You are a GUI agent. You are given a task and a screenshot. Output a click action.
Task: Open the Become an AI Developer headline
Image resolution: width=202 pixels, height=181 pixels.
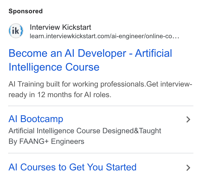coord(90,60)
